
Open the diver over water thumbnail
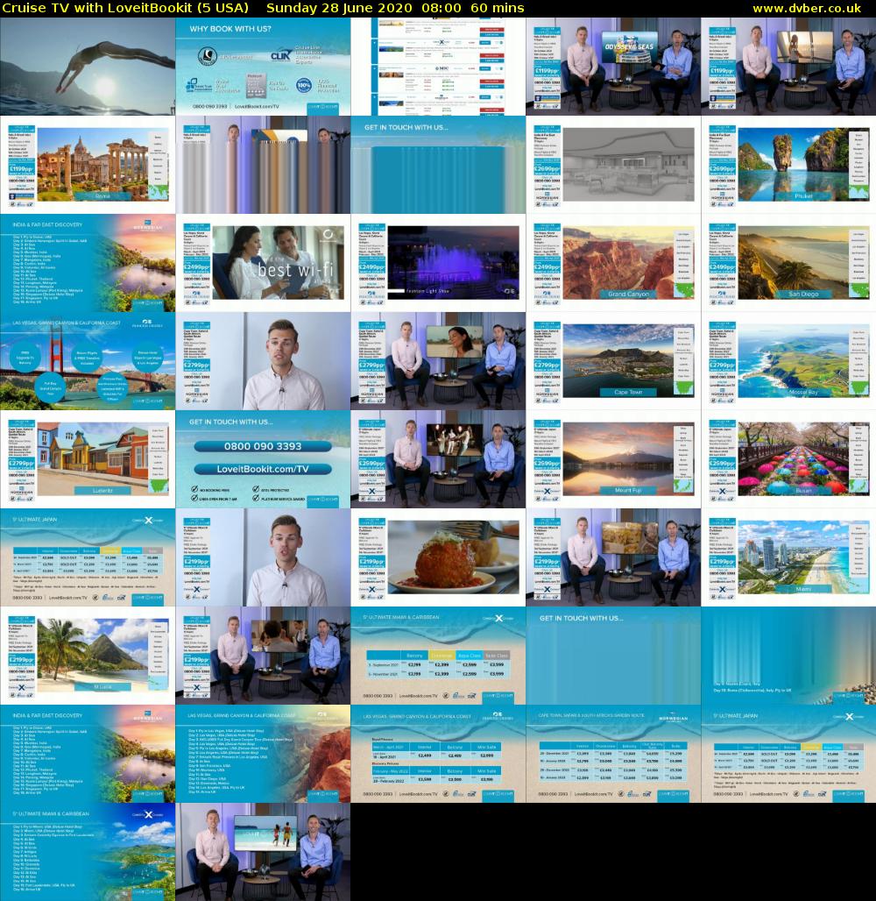[88, 66]
